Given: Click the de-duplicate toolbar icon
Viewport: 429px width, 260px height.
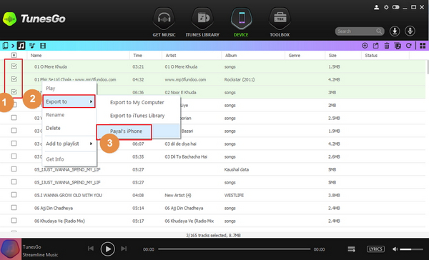Looking at the screenshot, I should point(398,46).
